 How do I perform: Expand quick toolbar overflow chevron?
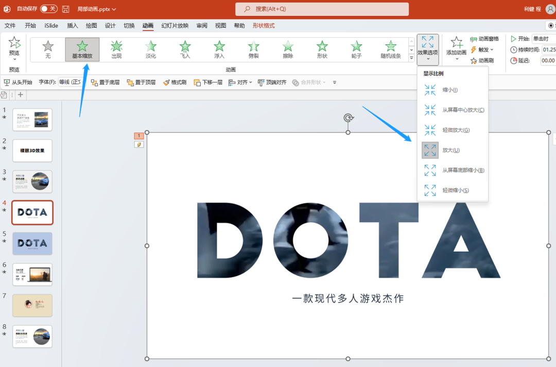335,82
